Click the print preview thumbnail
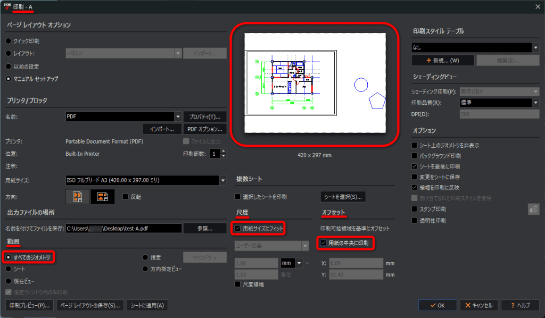545x318 pixels. pyautogui.click(x=315, y=83)
